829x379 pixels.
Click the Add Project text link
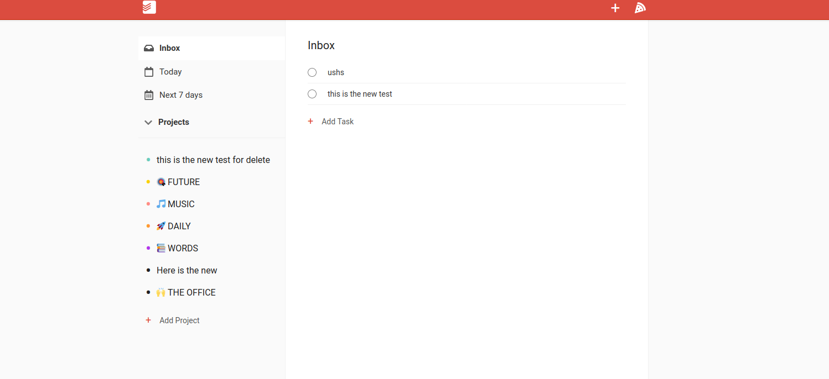[x=179, y=320]
